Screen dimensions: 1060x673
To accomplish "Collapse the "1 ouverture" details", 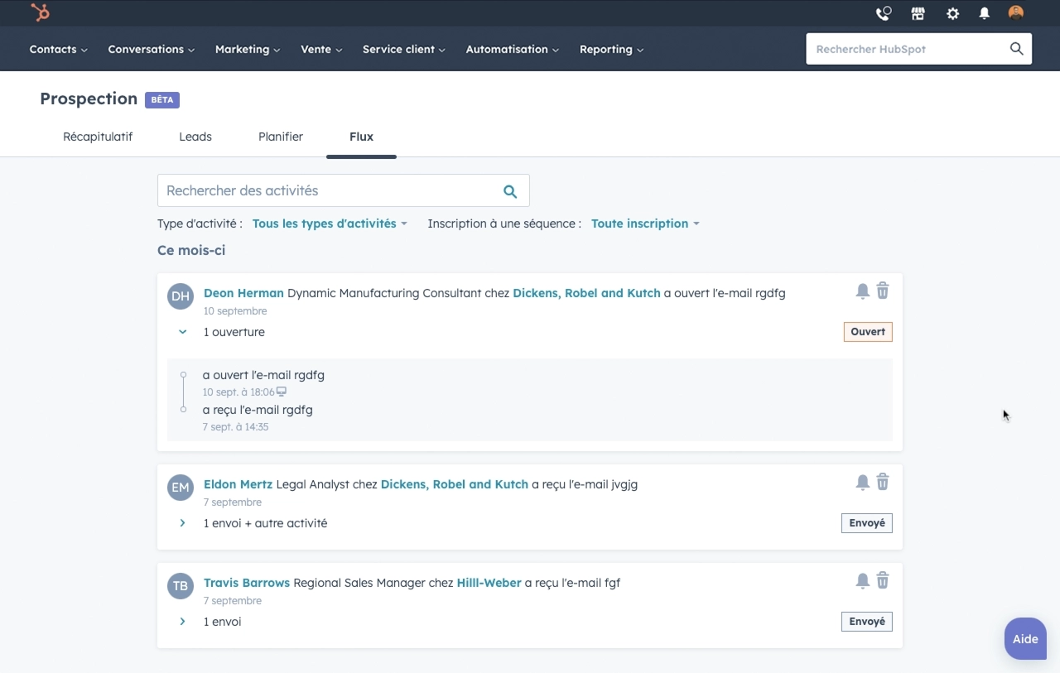I will tap(183, 332).
